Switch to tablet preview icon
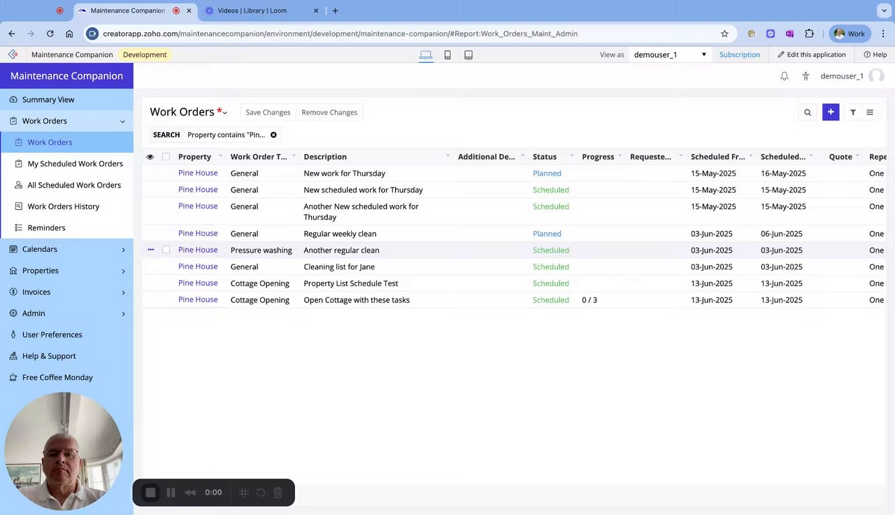This screenshot has width=895, height=515. [468, 55]
